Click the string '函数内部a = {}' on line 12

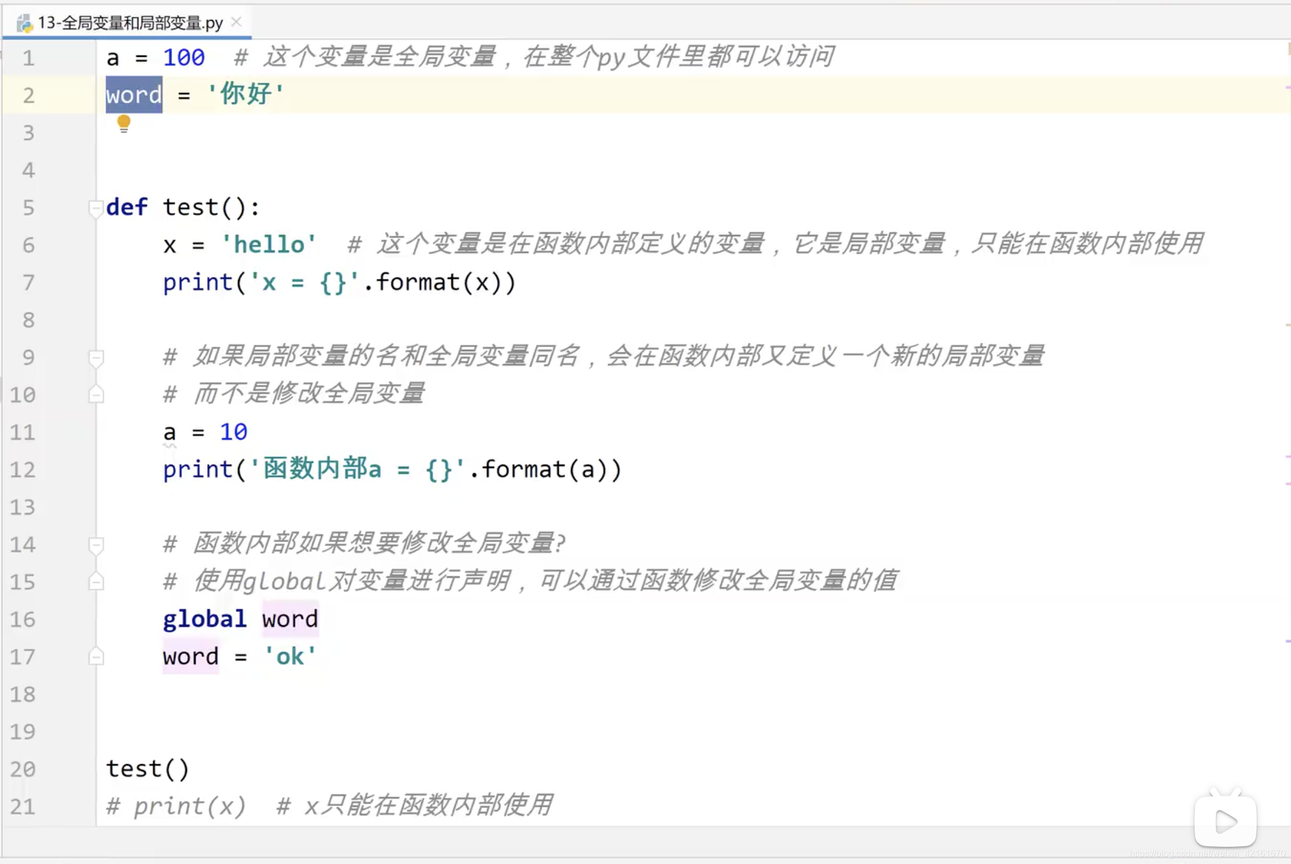pos(357,469)
